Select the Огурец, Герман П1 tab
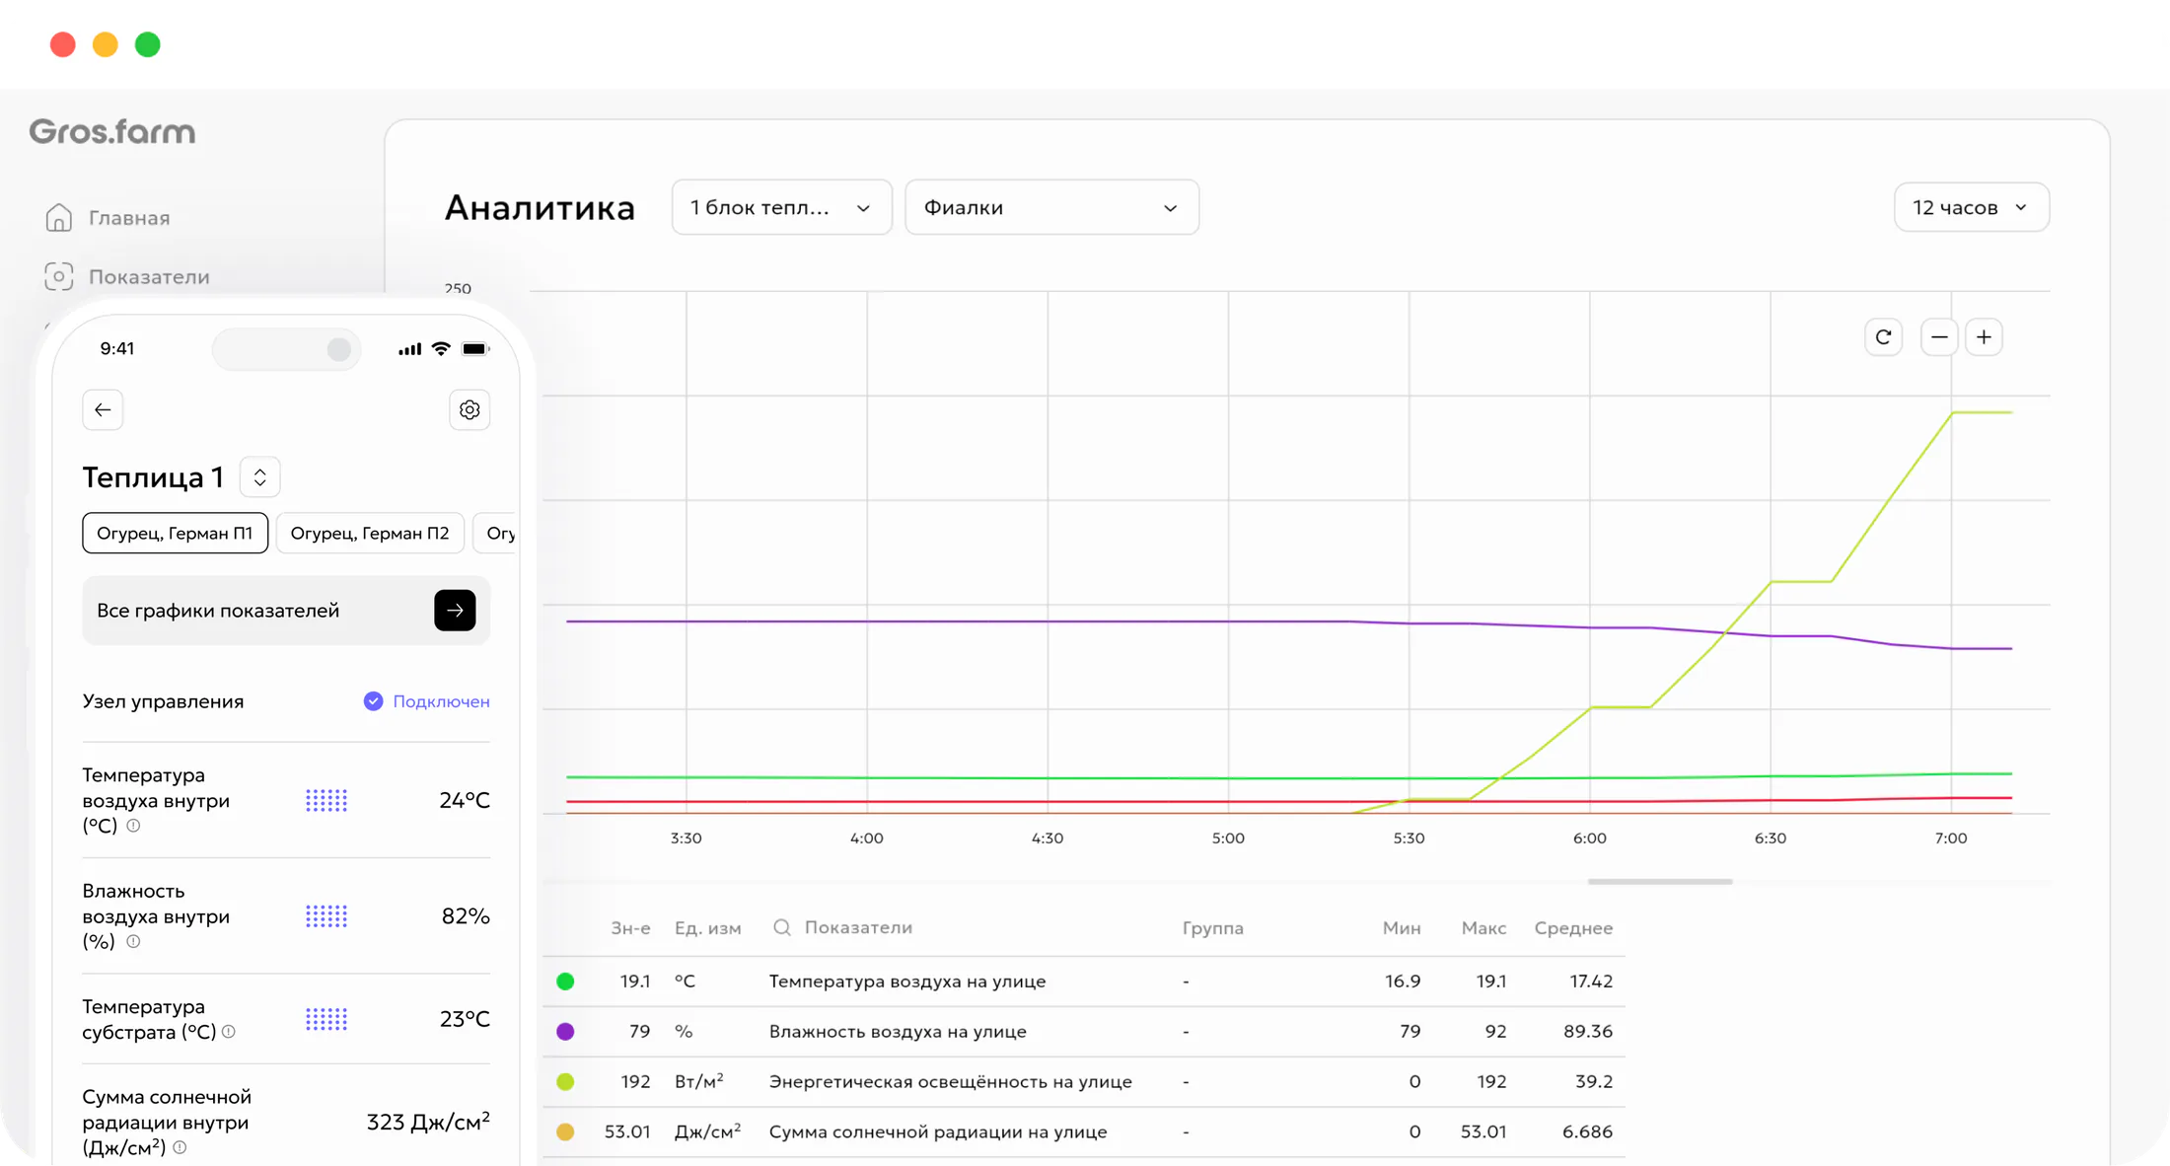This screenshot has width=2170, height=1166. (175, 533)
